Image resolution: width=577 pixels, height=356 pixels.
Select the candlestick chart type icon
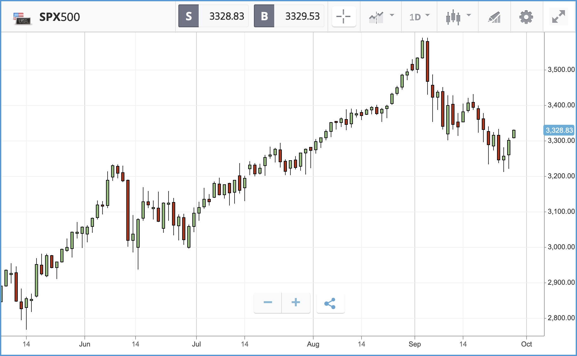[x=453, y=17]
